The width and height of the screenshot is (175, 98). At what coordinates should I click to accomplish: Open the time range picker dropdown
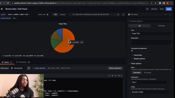point(92,14)
